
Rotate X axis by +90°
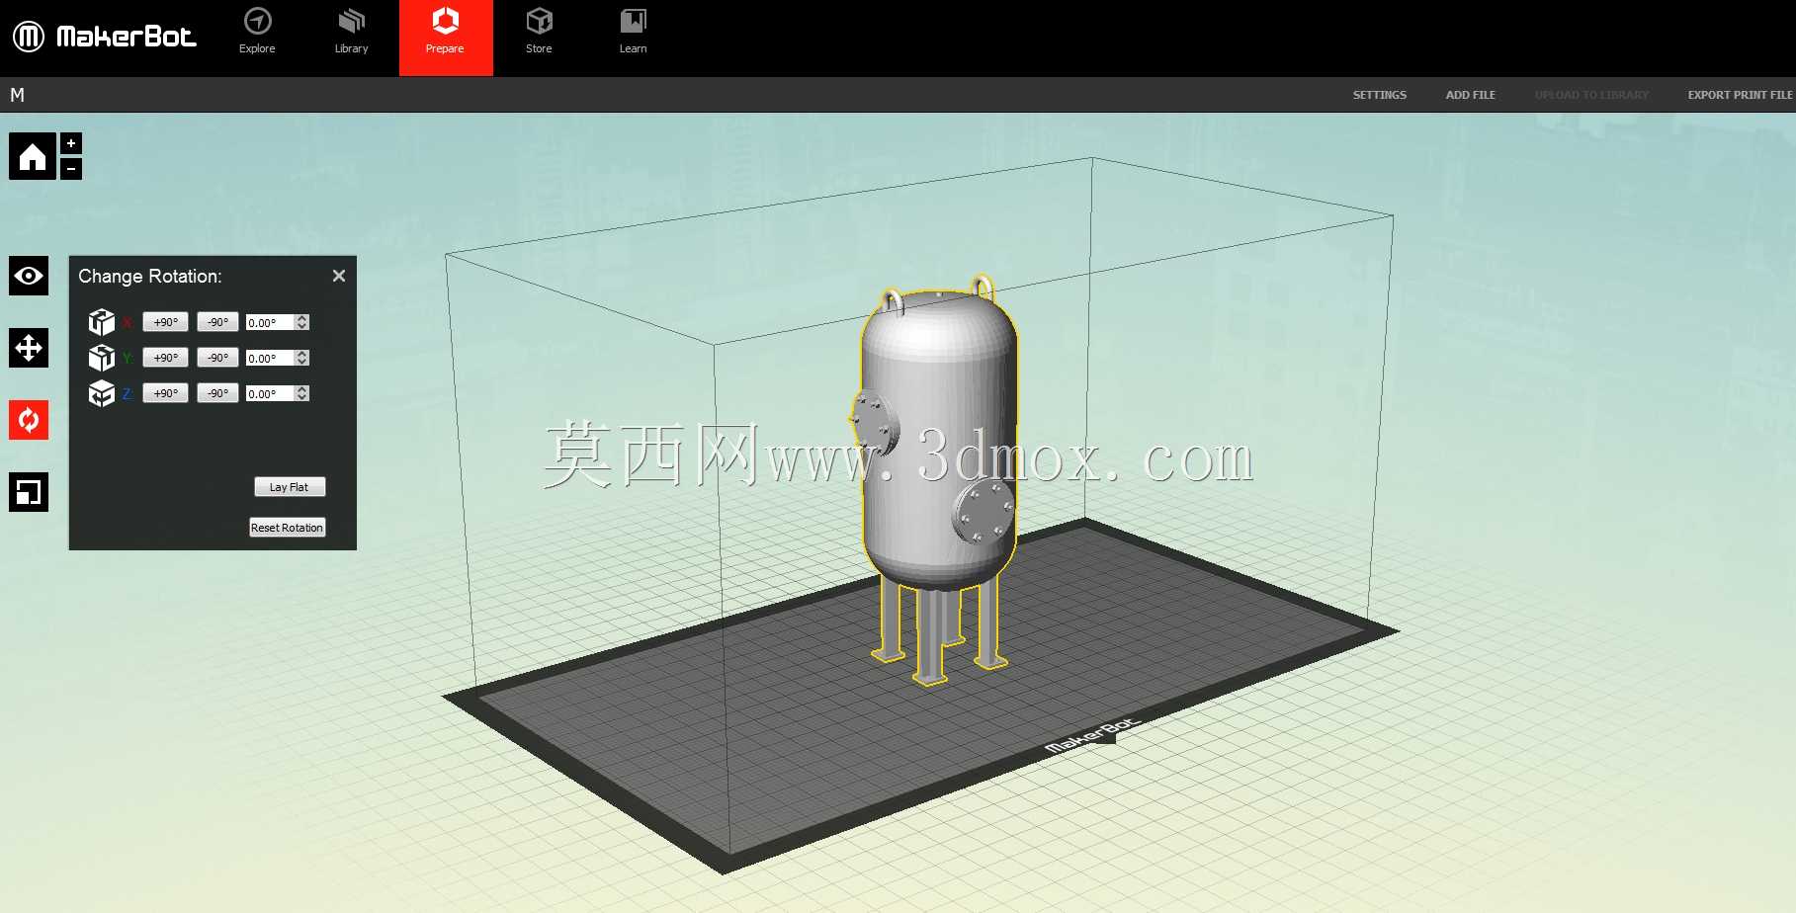(165, 322)
